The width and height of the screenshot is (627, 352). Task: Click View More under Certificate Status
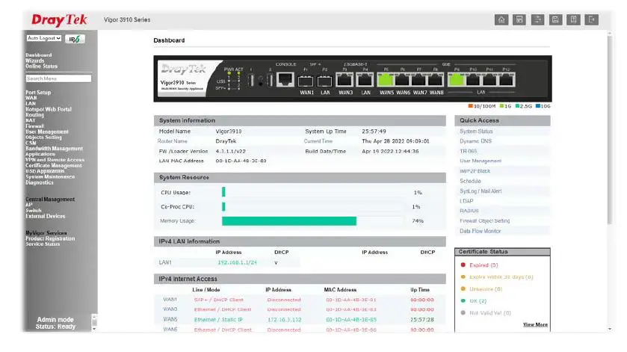[535, 324]
